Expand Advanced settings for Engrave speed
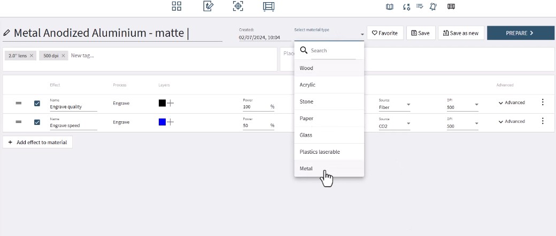Image resolution: width=556 pixels, height=236 pixels. 512,122
